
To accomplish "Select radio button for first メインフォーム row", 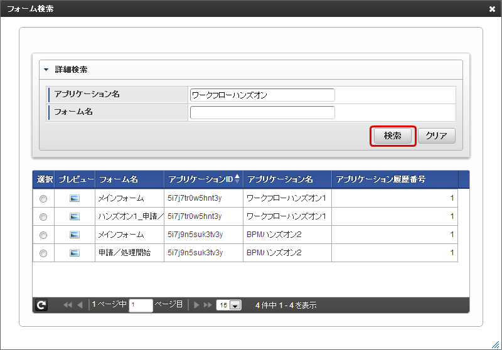I will 43,198.
